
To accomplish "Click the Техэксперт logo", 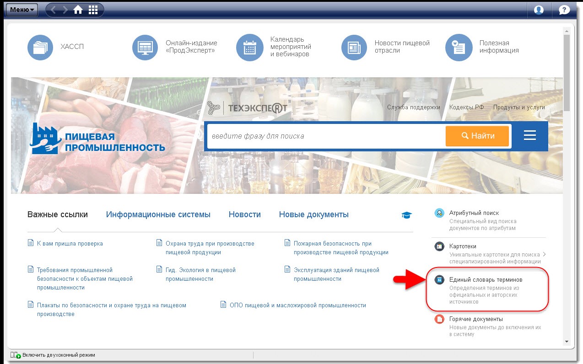I will pos(247,108).
